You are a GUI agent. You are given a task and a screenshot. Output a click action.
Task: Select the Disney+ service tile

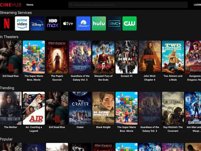coord(38,23)
